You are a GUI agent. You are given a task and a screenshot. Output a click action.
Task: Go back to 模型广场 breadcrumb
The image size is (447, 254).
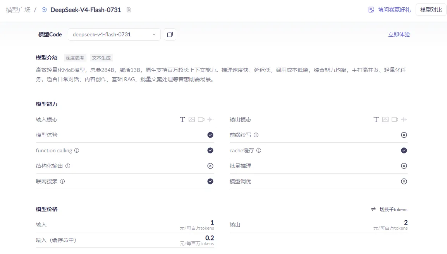(18, 10)
